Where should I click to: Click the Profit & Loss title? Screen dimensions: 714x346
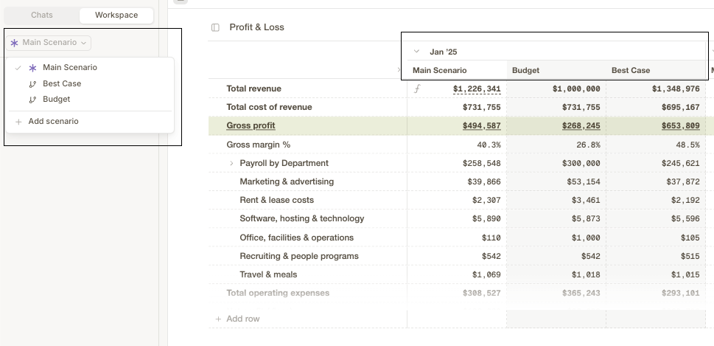click(257, 27)
